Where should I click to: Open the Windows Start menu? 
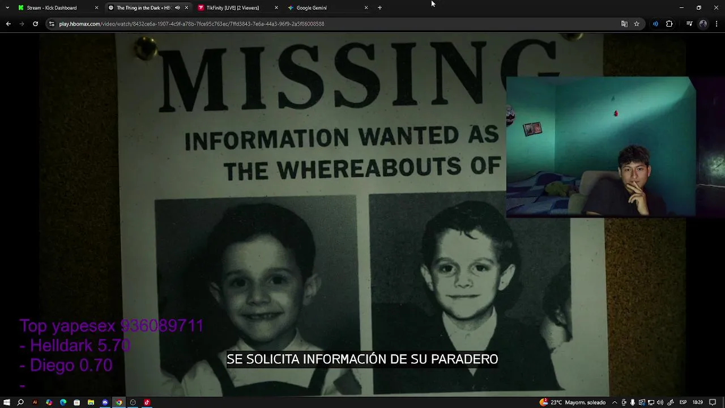click(7, 402)
